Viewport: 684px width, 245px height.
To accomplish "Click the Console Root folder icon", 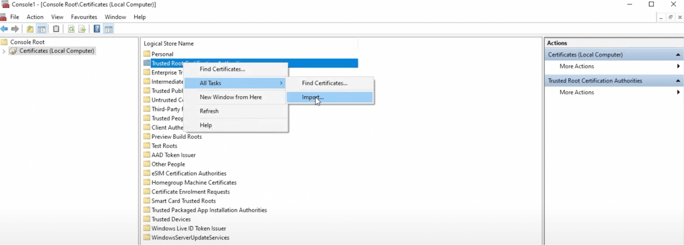I will pyautogui.click(x=4, y=42).
